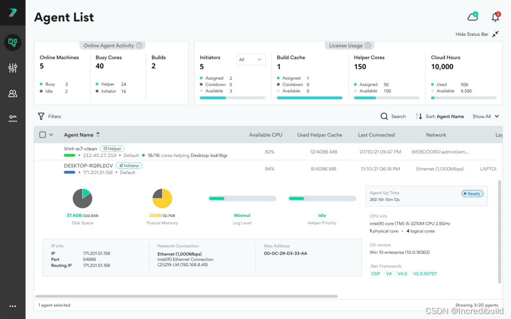Open the Initiators 'All' dropdown
This screenshot has height=319, width=511.
click(x=251, y=59)
